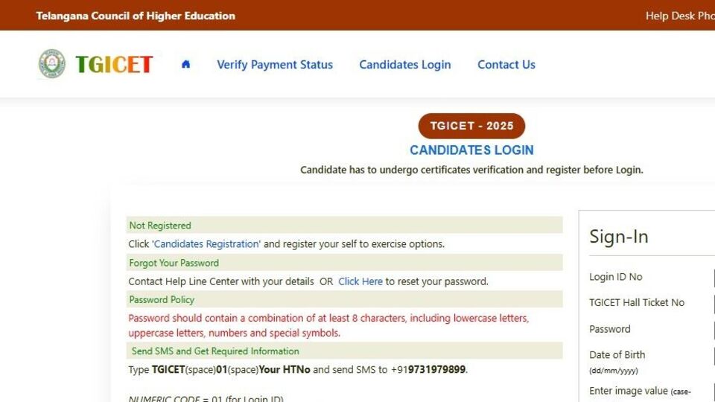Click Send SMS and Get Required Information header

click(x=214, y=351)
